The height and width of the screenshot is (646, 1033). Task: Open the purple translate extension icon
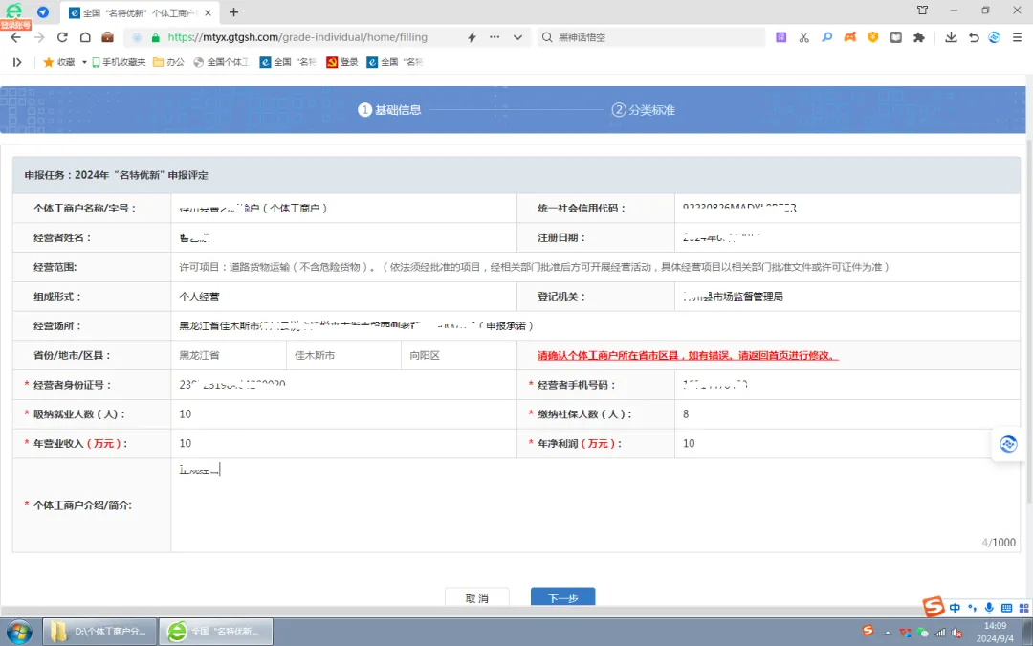[780, 37]
